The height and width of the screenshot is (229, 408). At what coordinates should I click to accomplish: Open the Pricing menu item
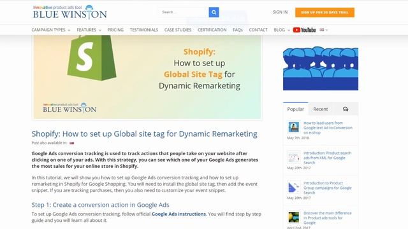point(115,30)
